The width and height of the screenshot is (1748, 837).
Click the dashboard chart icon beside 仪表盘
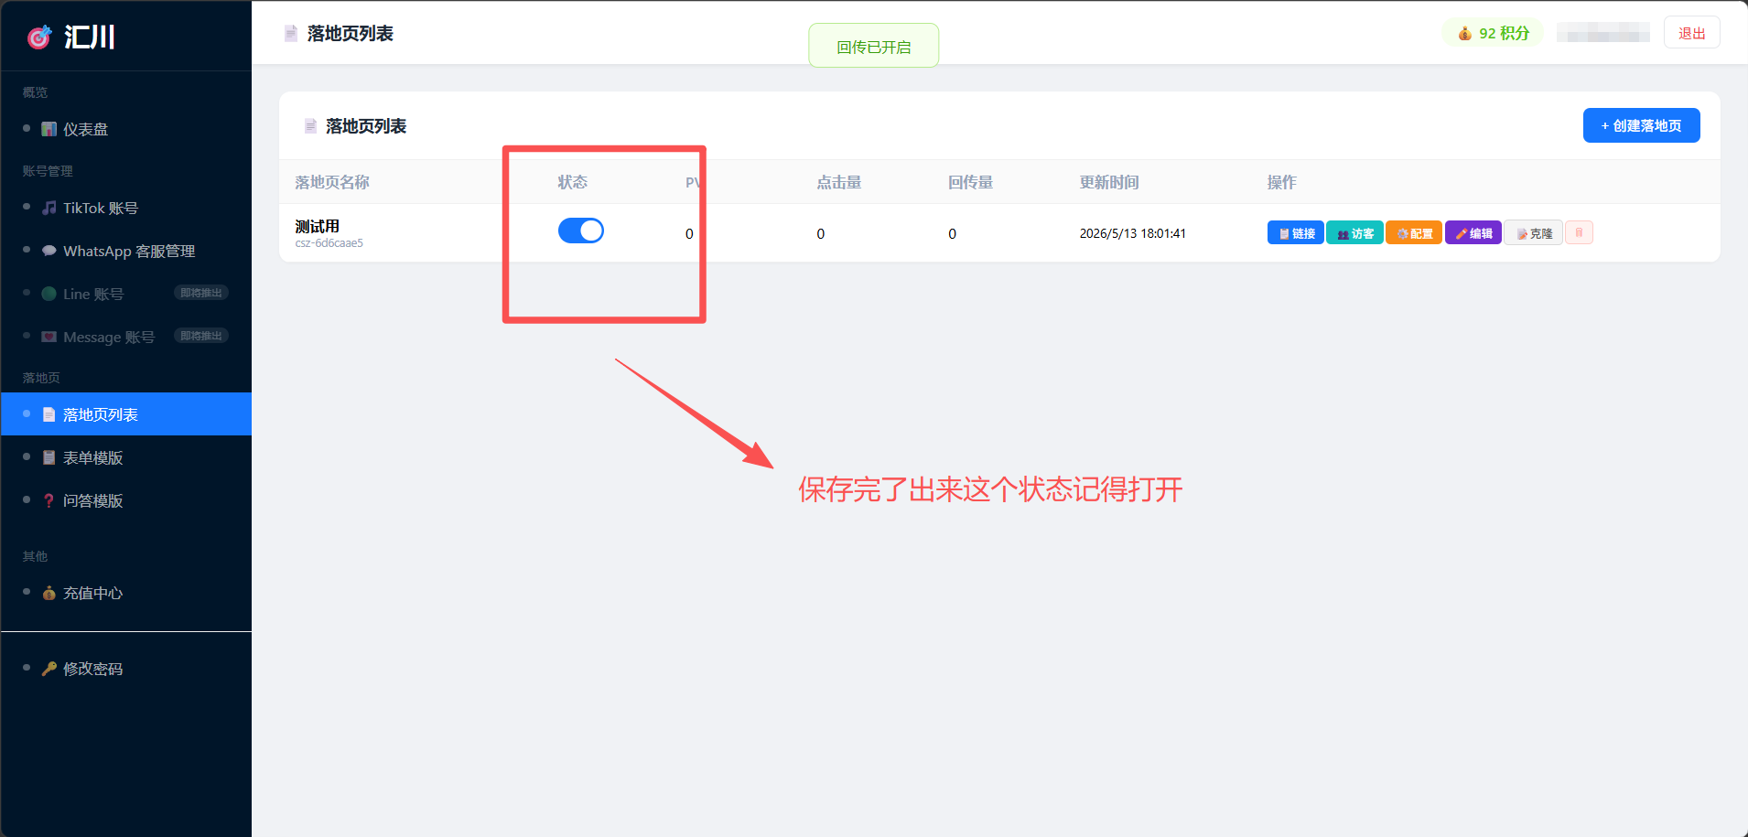tap(49, 129)
